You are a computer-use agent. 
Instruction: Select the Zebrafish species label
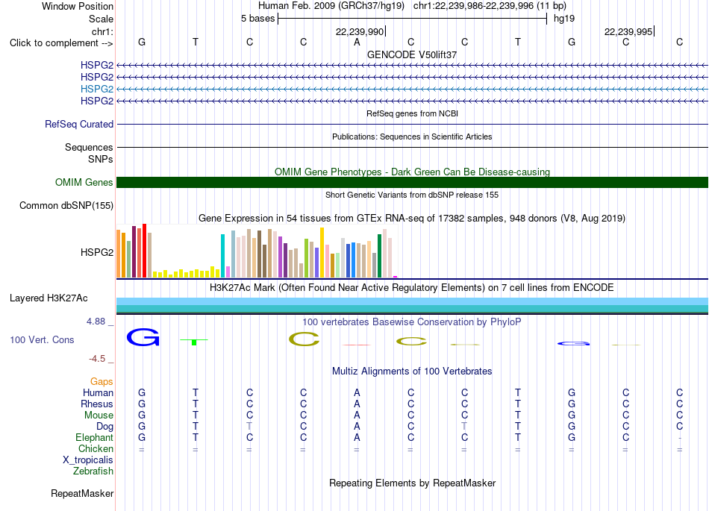(93, 471)
